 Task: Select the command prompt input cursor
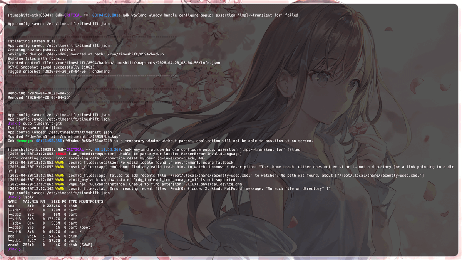coord(23,249)
